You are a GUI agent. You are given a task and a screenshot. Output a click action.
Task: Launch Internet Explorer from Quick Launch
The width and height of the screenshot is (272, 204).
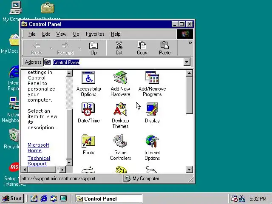[x=44, y=198]
